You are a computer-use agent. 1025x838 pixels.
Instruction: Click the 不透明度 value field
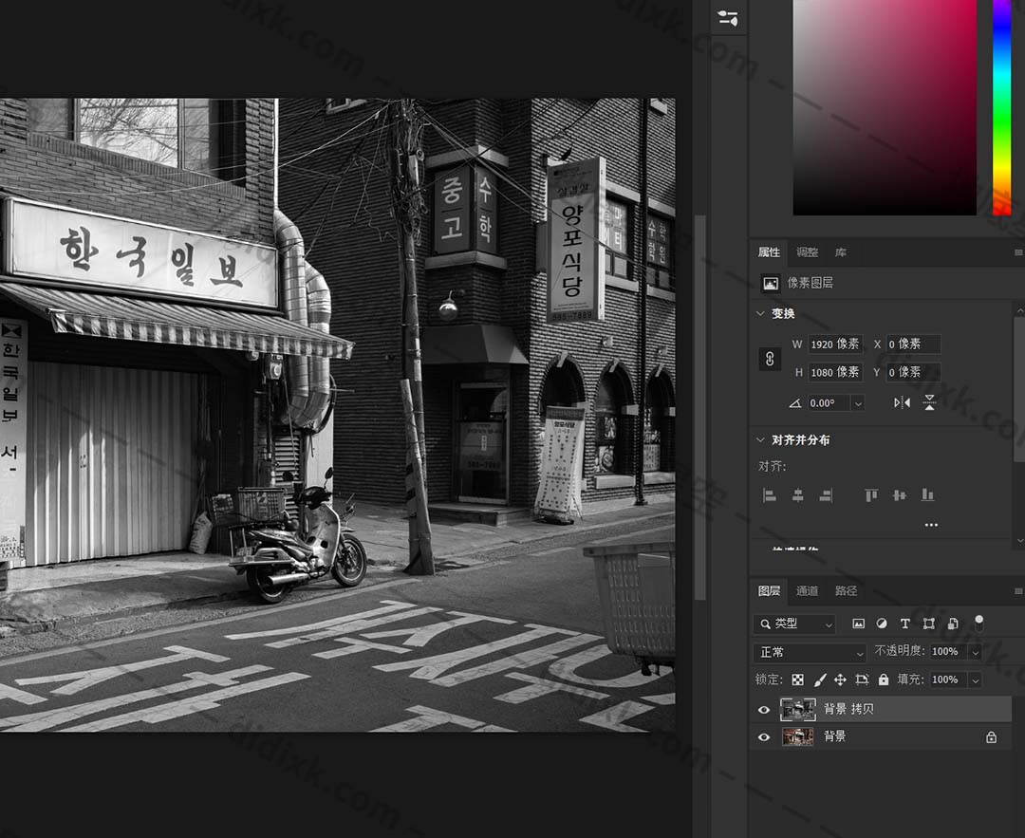click(948, 652)
